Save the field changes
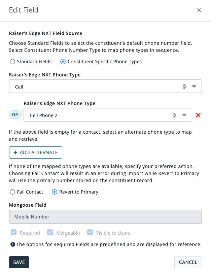211x272 pixels. (19, 262)
